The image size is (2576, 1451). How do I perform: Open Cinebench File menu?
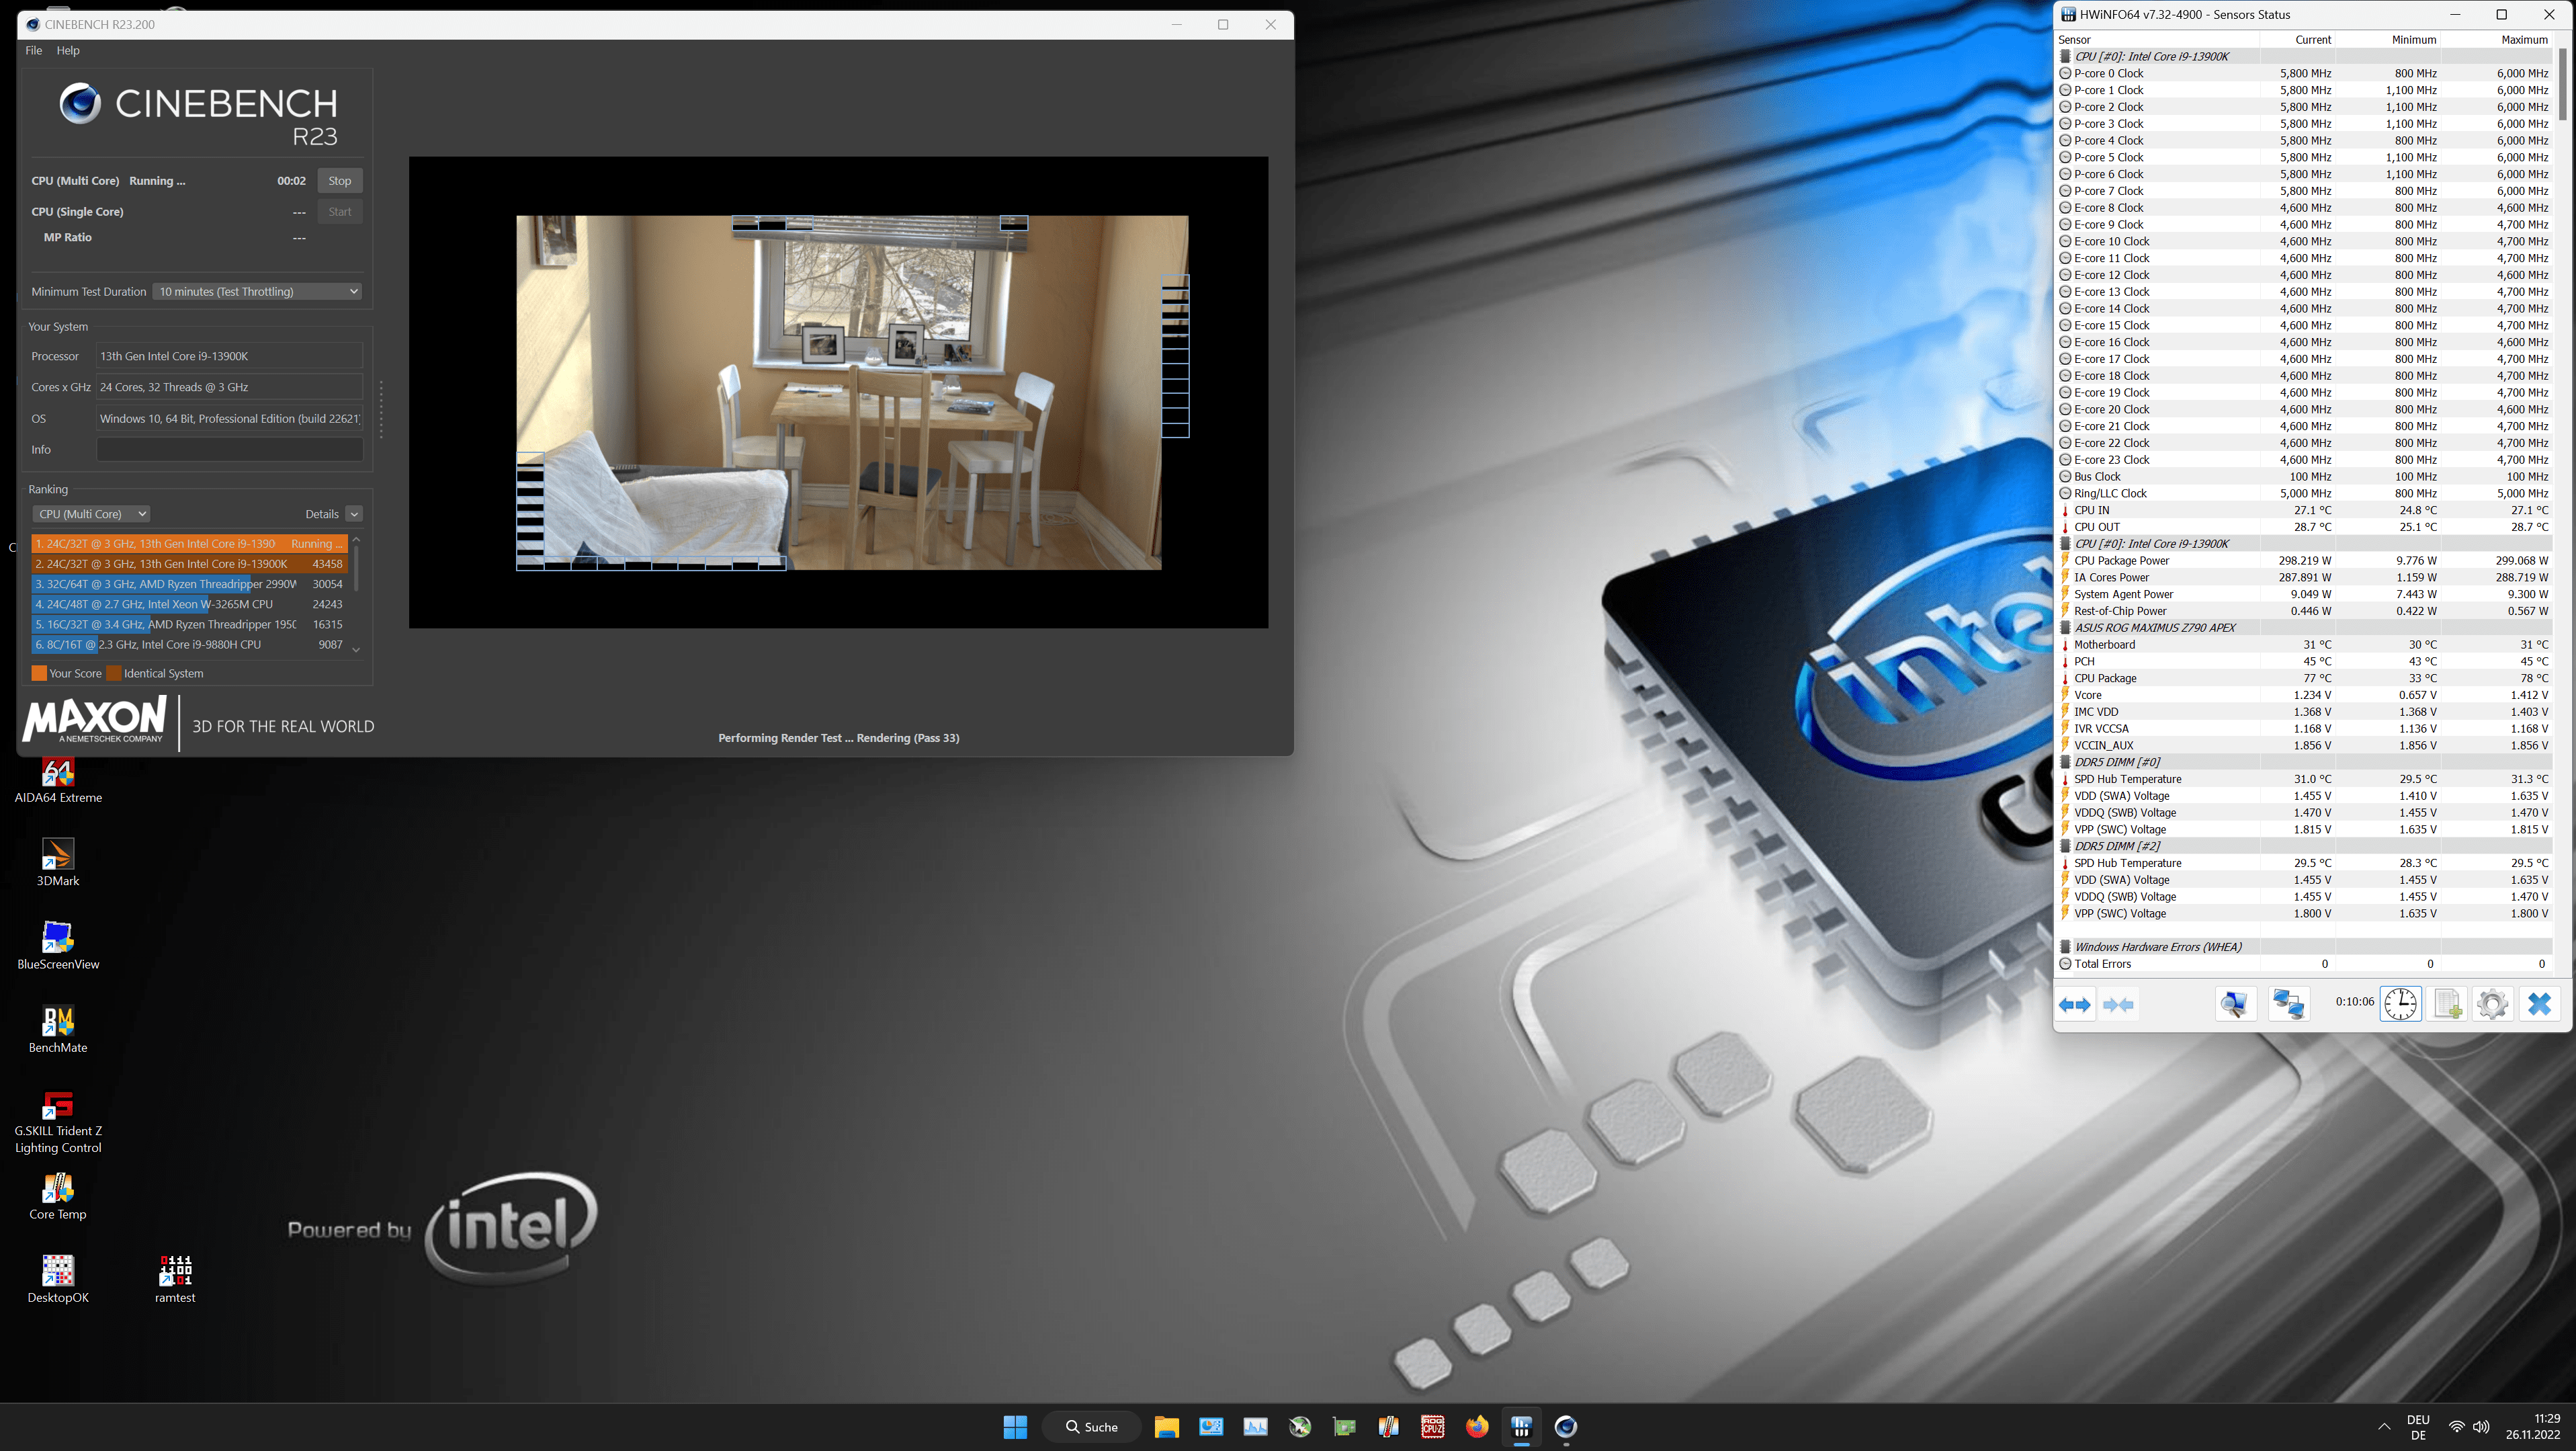[x=33, y=50]
